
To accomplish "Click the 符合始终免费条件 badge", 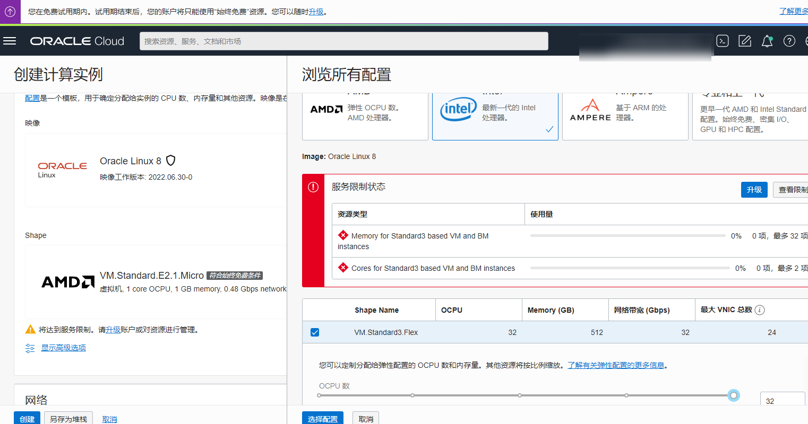I will coord(235,276).
